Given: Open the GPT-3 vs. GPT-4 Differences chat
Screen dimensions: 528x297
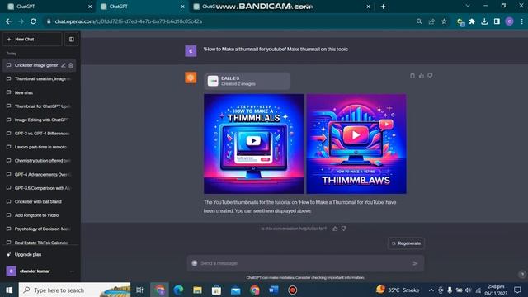Looking at the screenshot, I should click(x=40, y=134).
